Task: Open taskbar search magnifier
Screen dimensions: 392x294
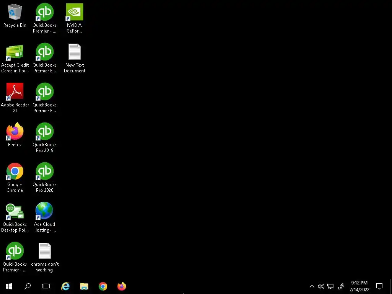Action: tap(28, 286)
